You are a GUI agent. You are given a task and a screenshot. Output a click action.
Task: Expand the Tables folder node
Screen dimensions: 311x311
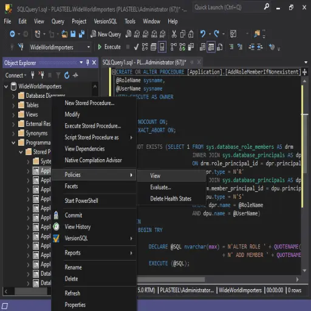point(13,105)
